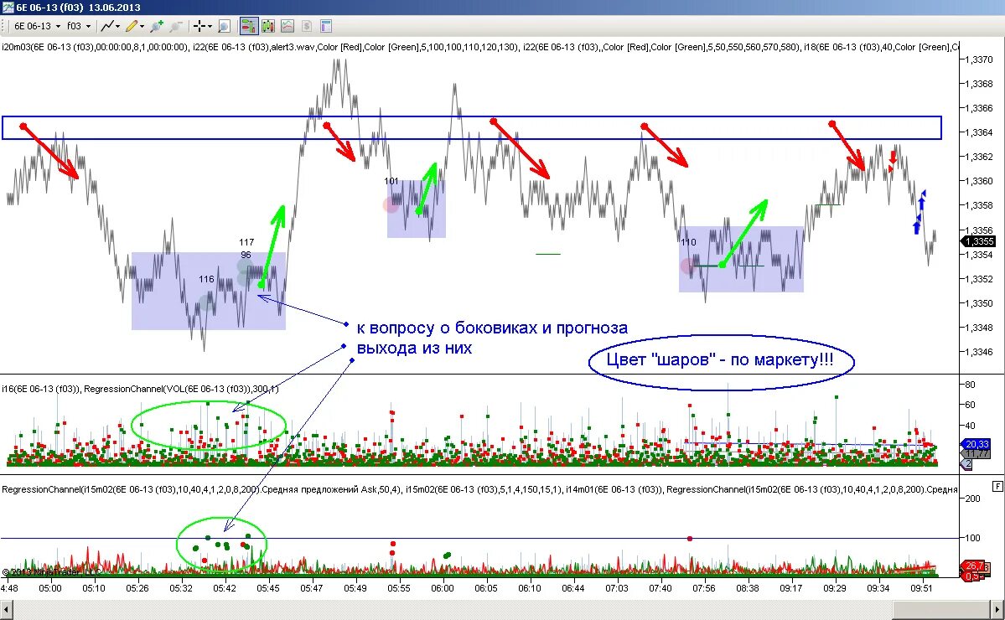Click the scrollbar left arrow
Viewport: 1005px width, 620px height.
pyautogui.click(x=7, y=610)
